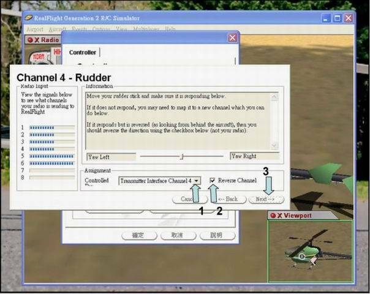Image resolution: width=370 pixels, height=294 pixels.
Task: Click the Viewport panel title
Action: [x=297, y=216]
